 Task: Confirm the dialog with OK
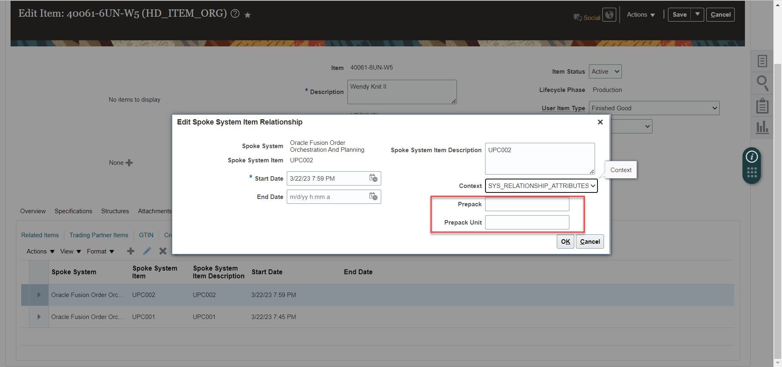[565, 241]
